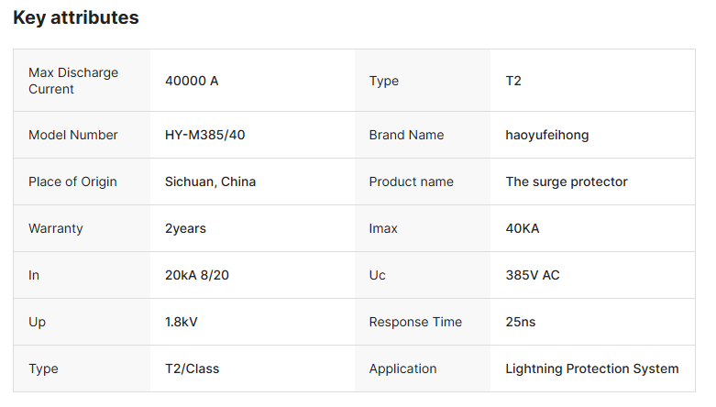Click the Place of Origin label
The height and width of the screenshot is (407, 716).
pos(72,181)
